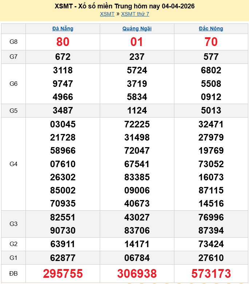Select G7 number 237
The height and width of the screenshot is (284, 249).
[x=137, y=57]
